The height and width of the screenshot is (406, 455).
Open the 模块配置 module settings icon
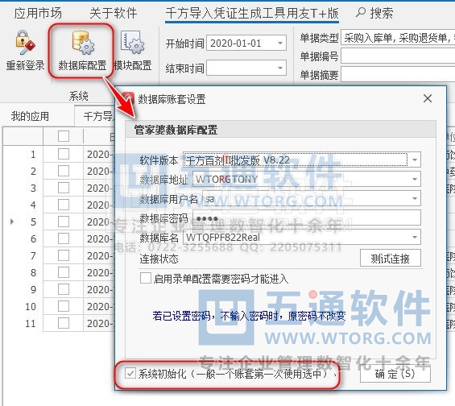pos(133,43)
